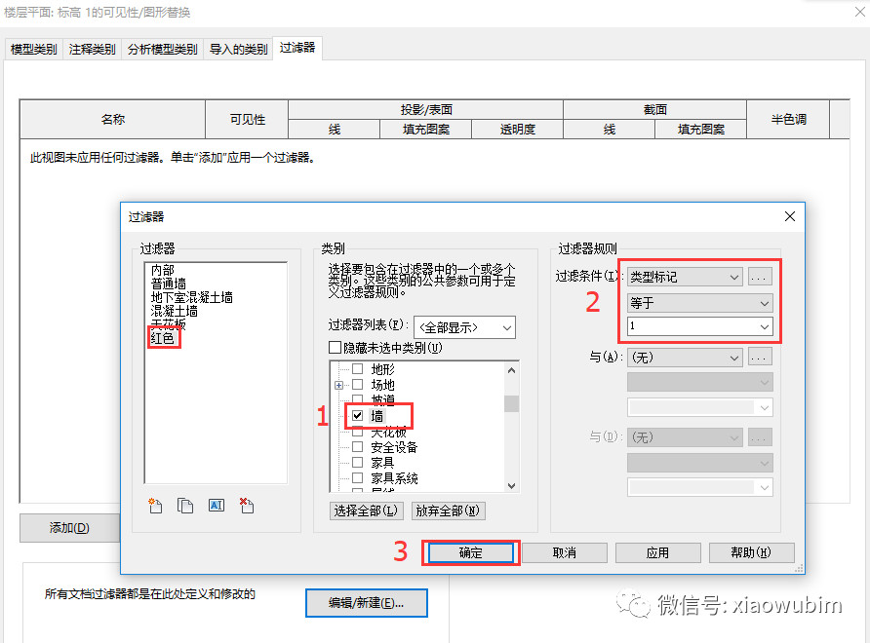The image size is (870, 643).
Task: Click the Duplicate filter icon
Action: click(x=185, y=505)
